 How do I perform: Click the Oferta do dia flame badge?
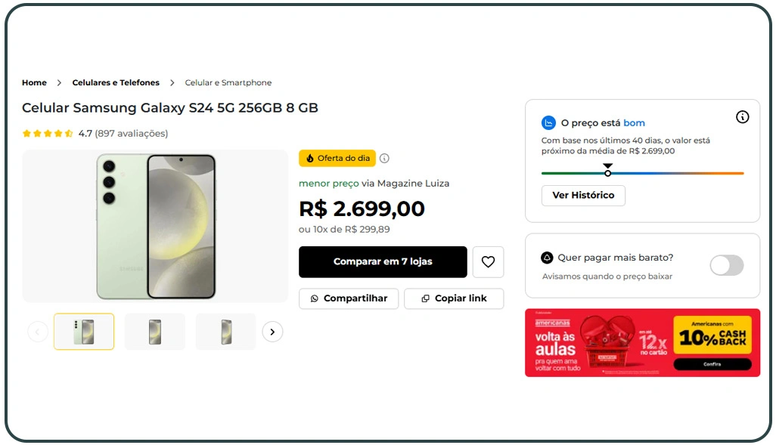[x=337, y=159]
